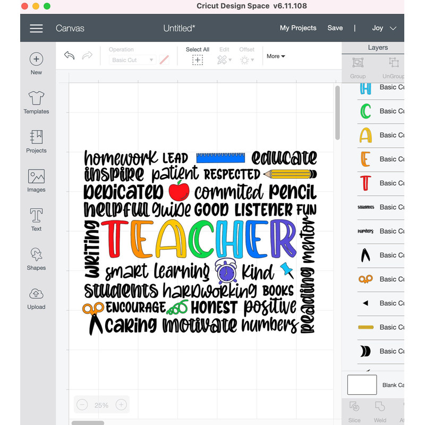Click the Undo arrow in the toolbar

tap(70, 55)
